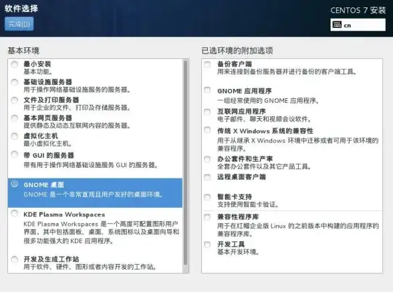Viewport: 393px width, 292px height.
Task: Click the 基本开发环境。 description
Action: 239,252
